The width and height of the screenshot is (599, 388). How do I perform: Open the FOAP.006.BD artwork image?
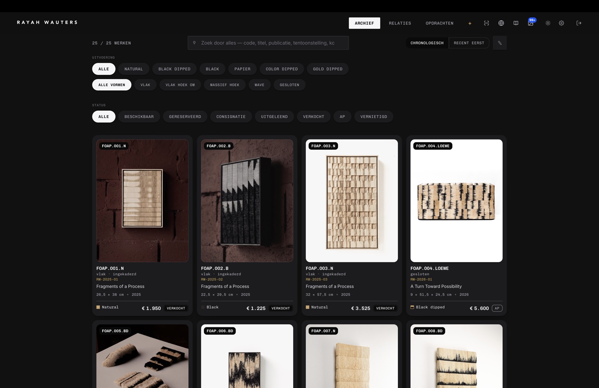pyautogui.click(x=247, y=356)
